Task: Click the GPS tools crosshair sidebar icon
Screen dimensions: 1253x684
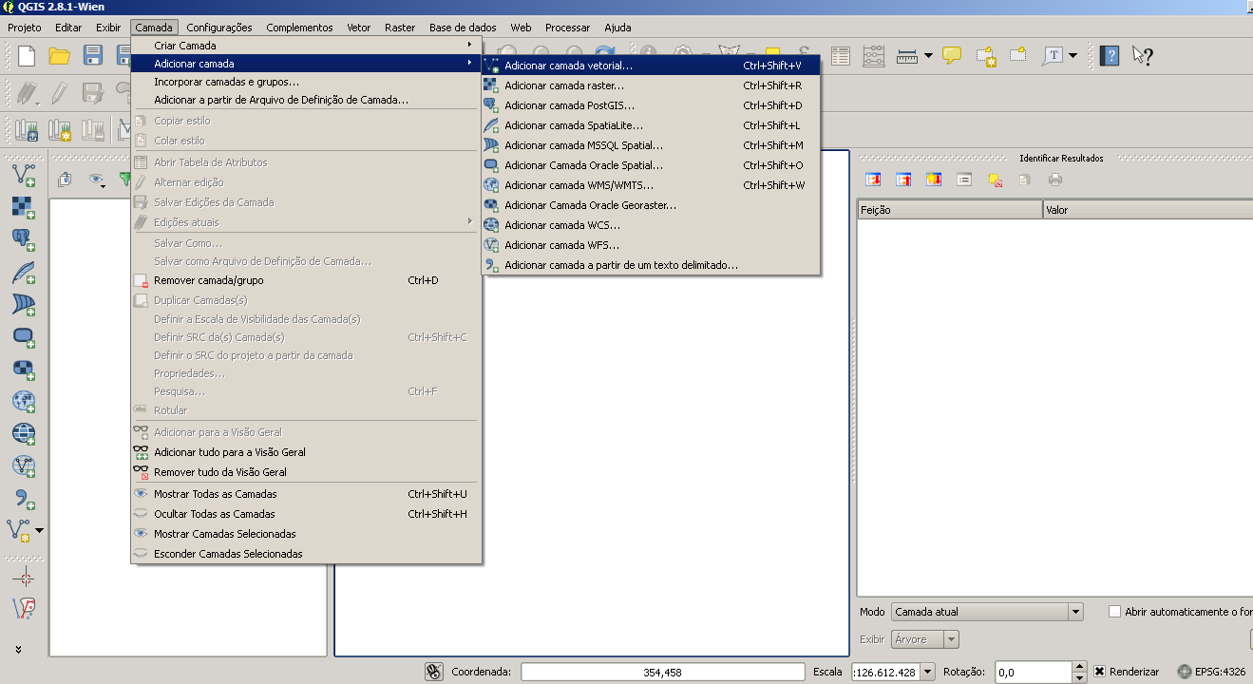Action: (24, 579)
